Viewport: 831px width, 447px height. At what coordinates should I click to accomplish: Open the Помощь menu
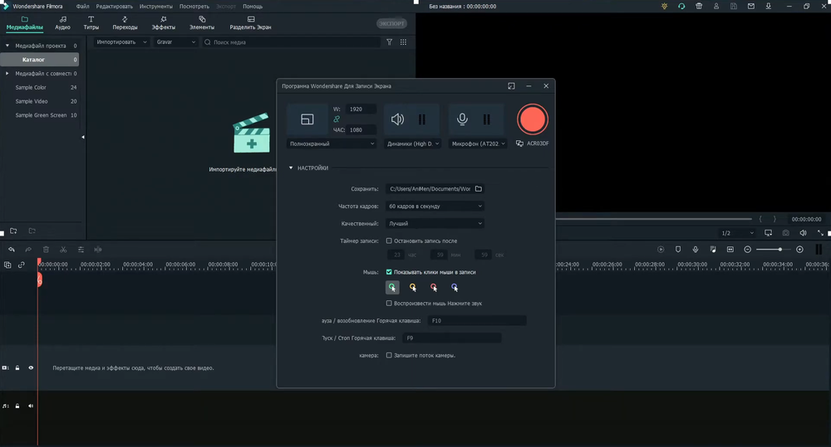pyautogui.click(x=253, y=7)
